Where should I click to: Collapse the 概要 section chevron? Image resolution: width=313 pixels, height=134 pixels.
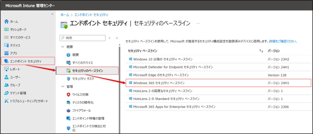(62, 47)
